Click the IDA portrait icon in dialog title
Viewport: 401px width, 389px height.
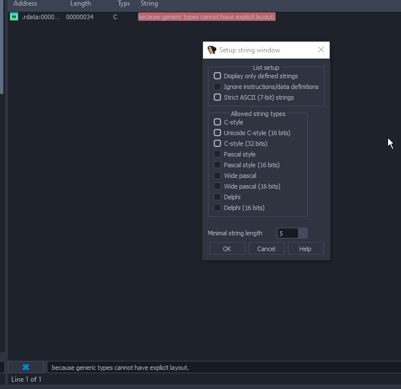click(212, 50)
